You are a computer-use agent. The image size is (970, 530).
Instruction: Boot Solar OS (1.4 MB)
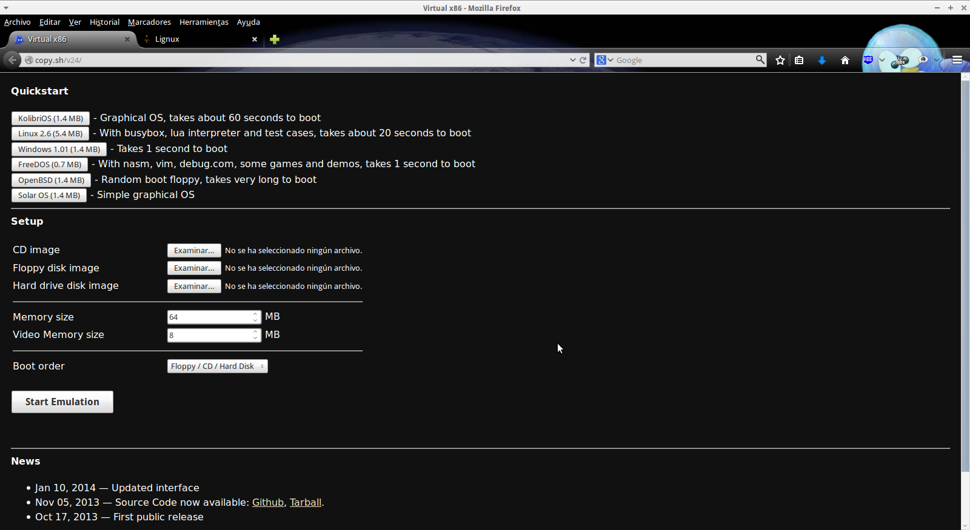(x=49, y=196)
